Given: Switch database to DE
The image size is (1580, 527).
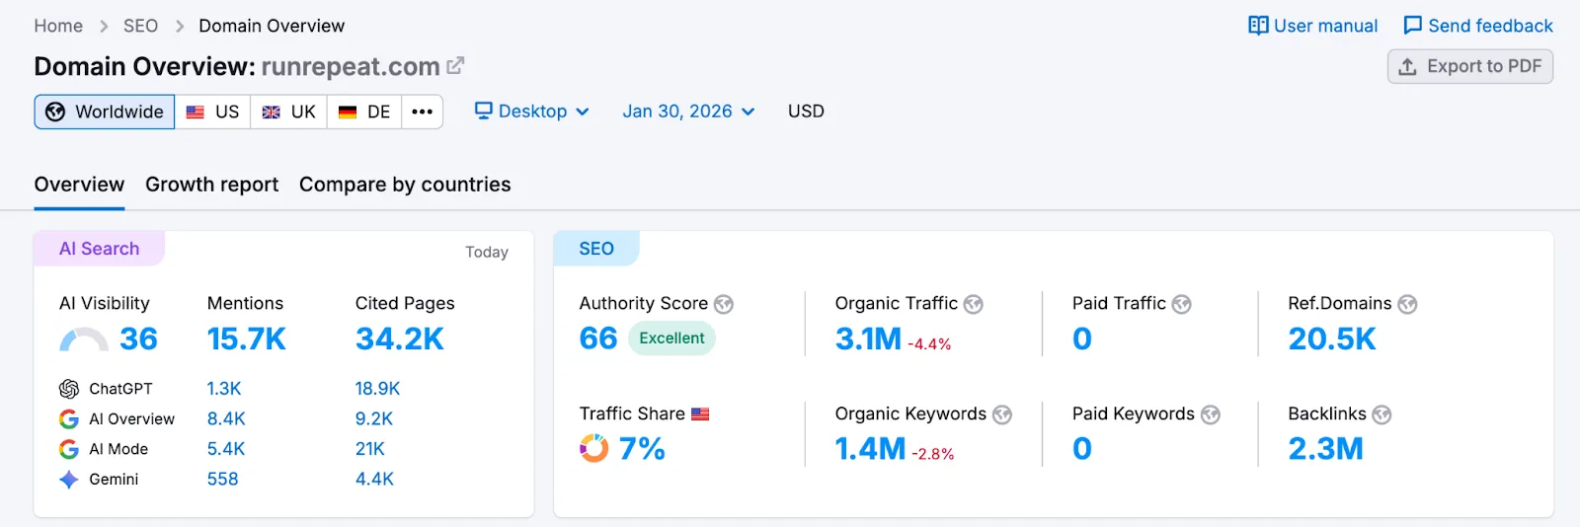Looking at the screenshot, I should click(x=364, y=112).
